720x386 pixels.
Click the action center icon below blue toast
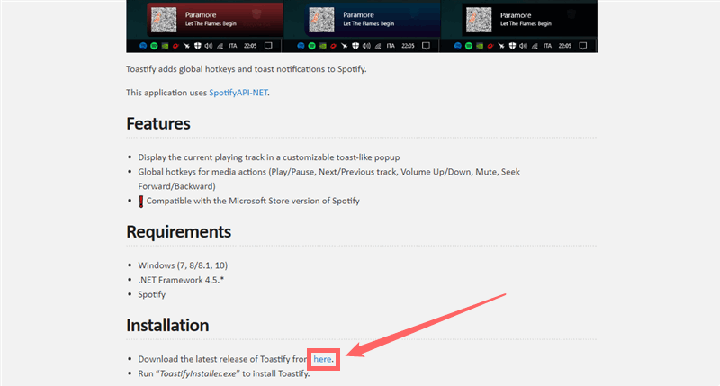(426, 46)
